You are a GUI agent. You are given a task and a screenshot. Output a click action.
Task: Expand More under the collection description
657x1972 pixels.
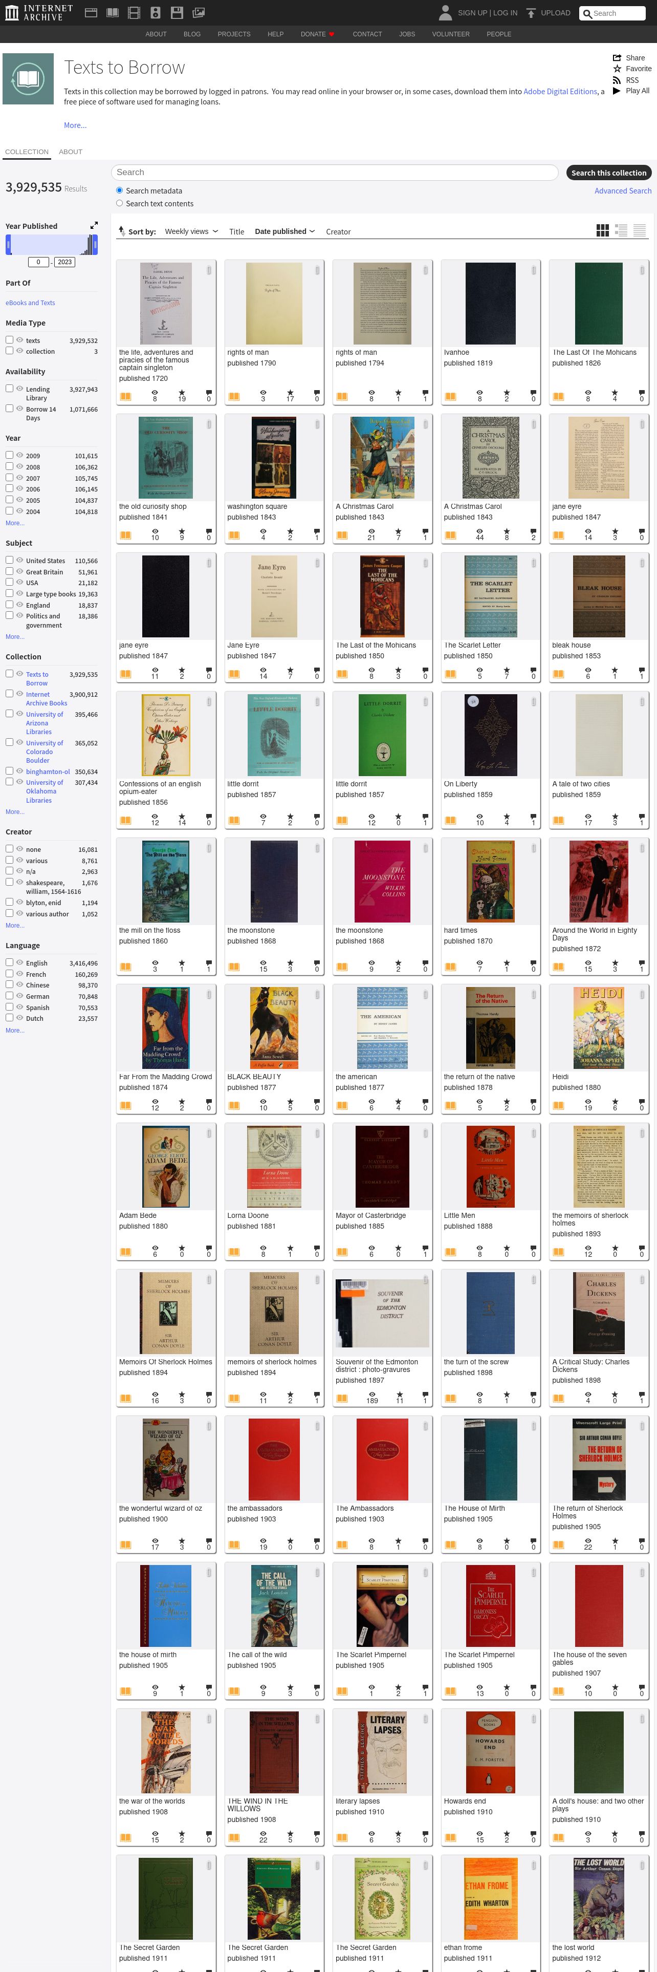75,125
